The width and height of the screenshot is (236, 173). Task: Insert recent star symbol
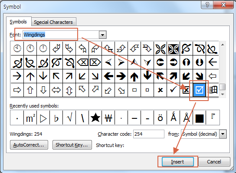coord(95,118)
